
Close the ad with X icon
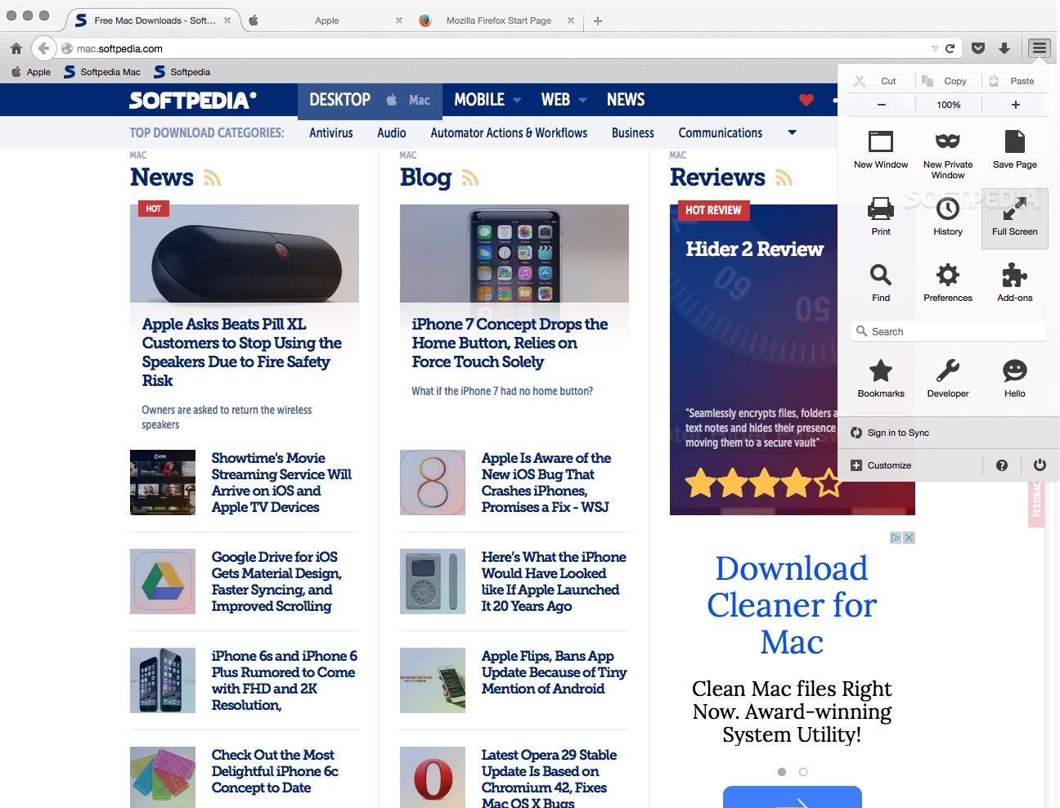[909, 537]
